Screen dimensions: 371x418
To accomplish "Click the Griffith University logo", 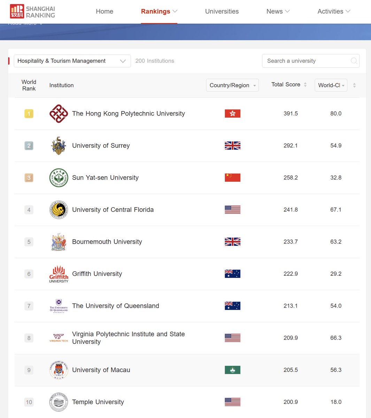I will pos(59,274).
